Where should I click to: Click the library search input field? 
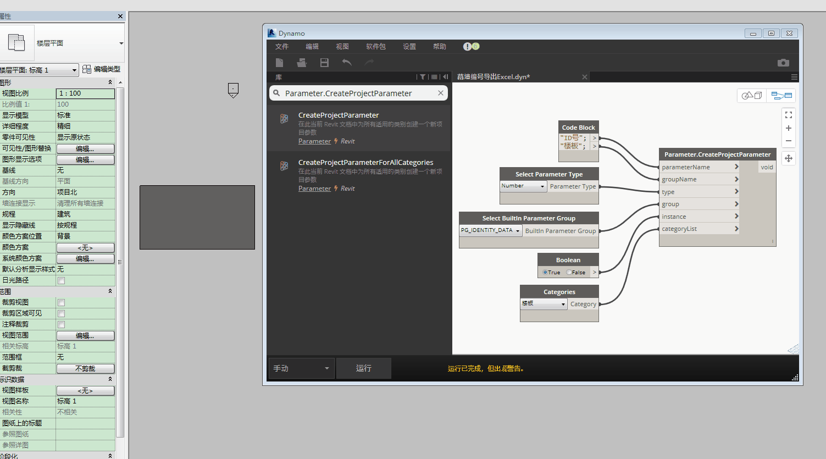358,93
